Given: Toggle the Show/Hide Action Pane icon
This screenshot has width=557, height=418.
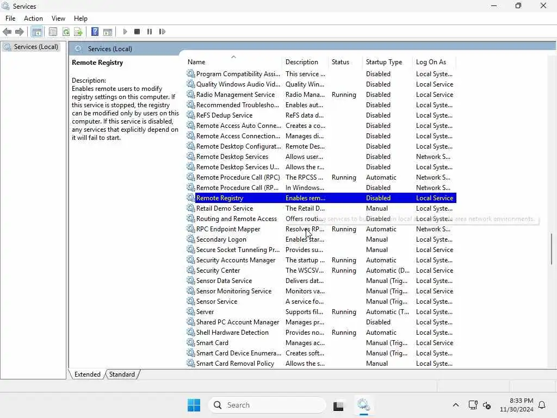Looking at the screenshot, I should pyautogui.click(x=108, y=32).
